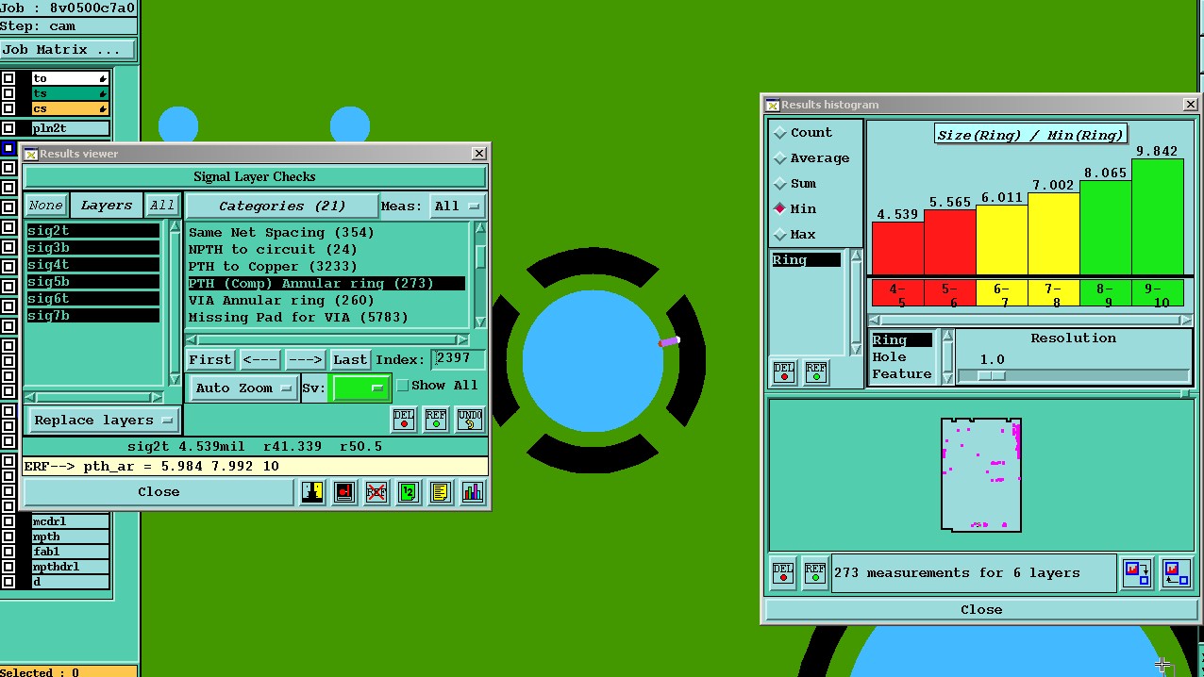Open the Categories (21) button
The width and height of the screenshot is (1204, 677).
click(x=281, y=206)
